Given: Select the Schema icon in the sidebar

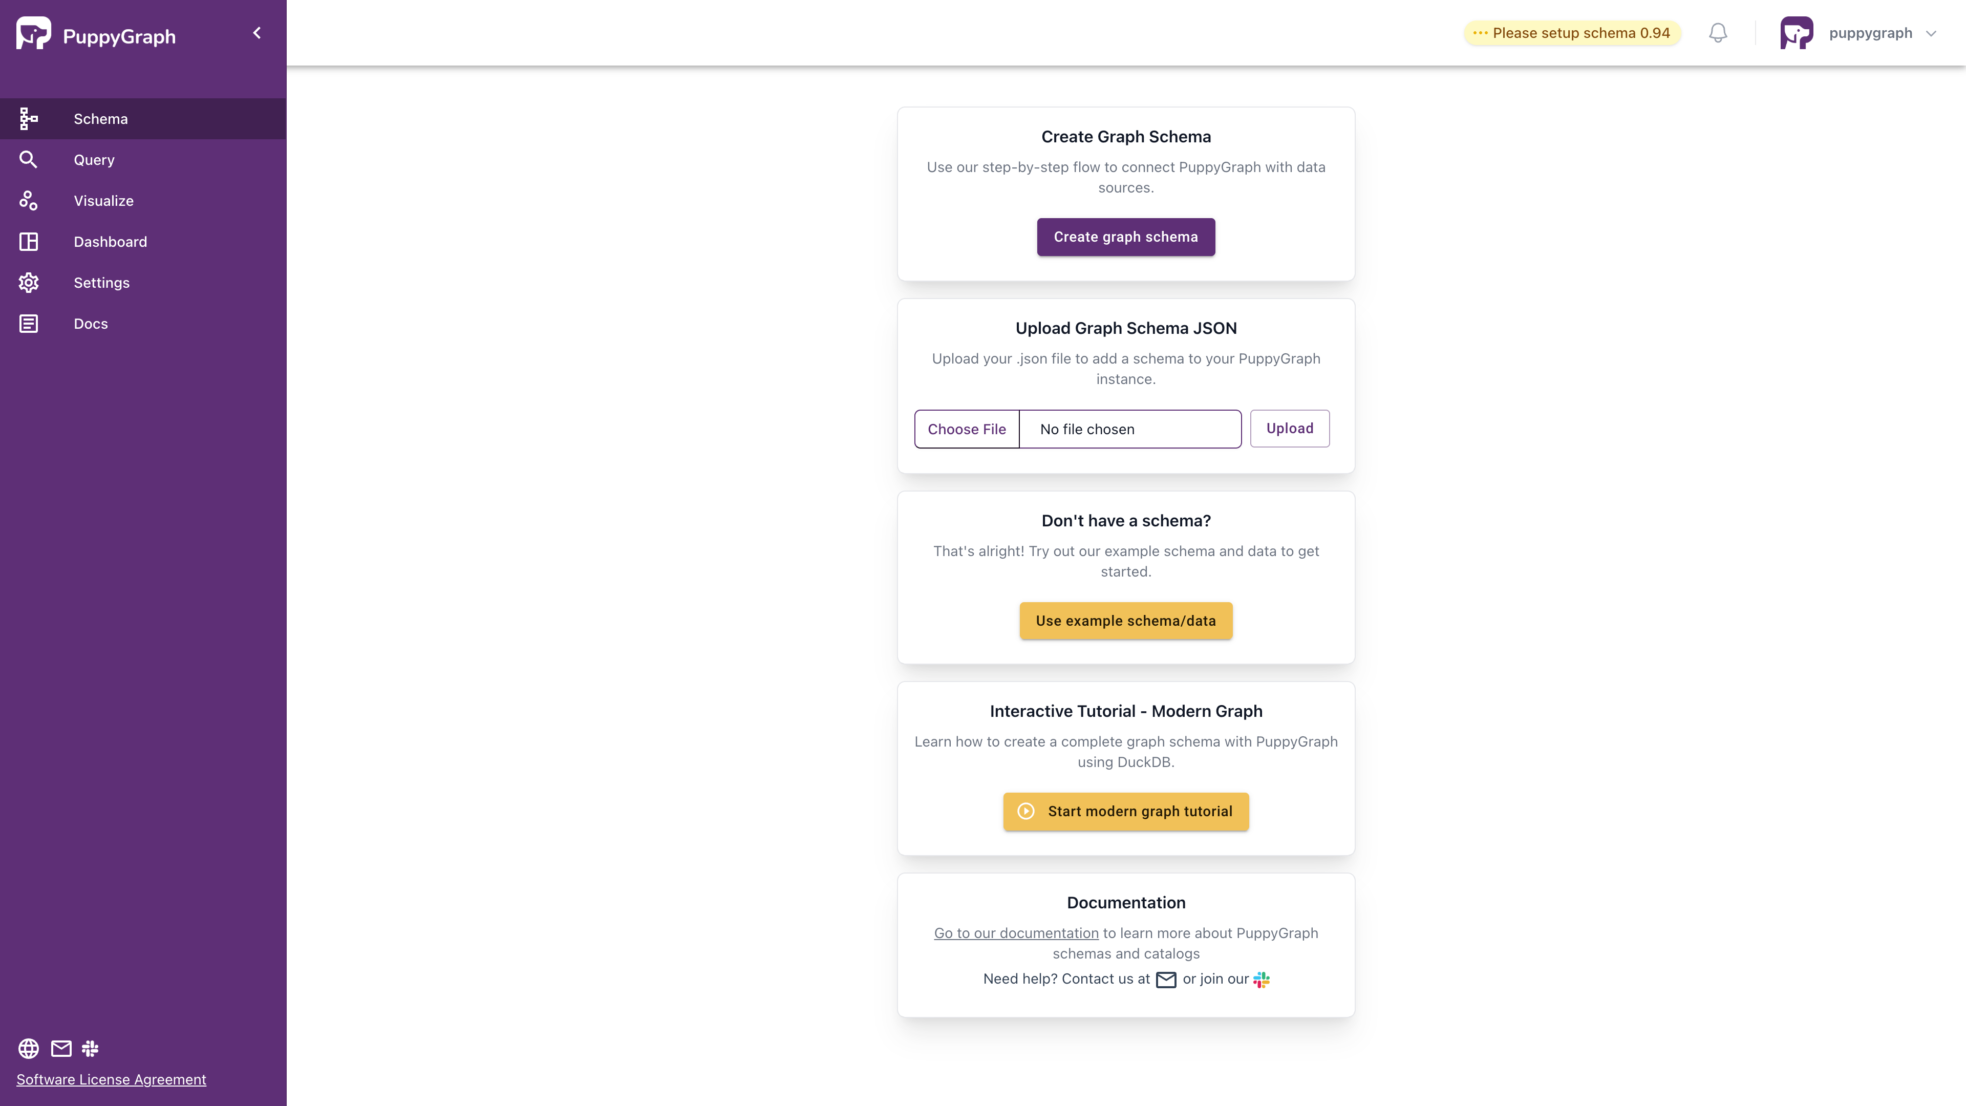Looking at the screenshot, I should (28, 118).
